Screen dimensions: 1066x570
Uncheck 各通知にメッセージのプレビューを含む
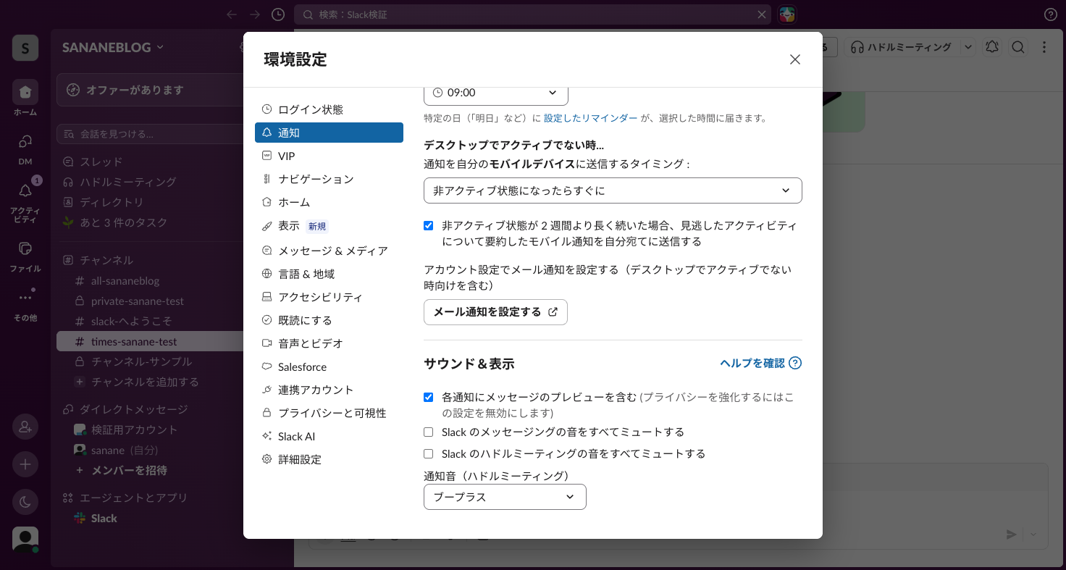[429, 397]
